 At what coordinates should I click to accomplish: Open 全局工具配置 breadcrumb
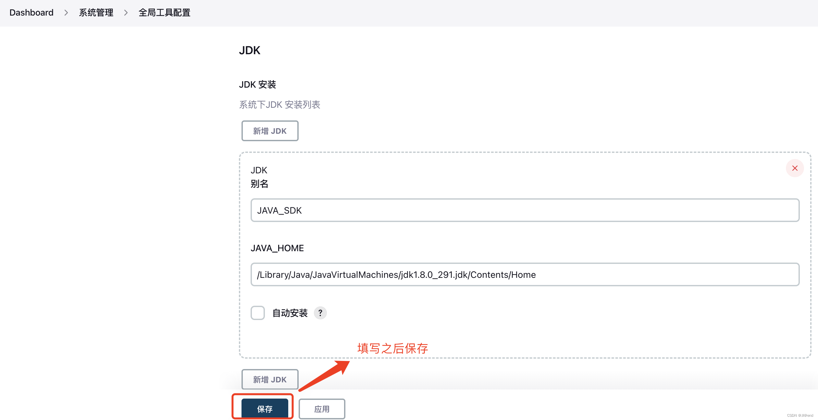click(x=165, y=13)
